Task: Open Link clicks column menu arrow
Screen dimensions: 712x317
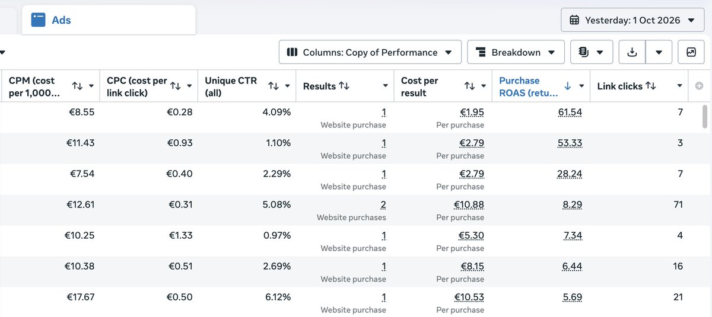Action: click(x=679, y=86)
